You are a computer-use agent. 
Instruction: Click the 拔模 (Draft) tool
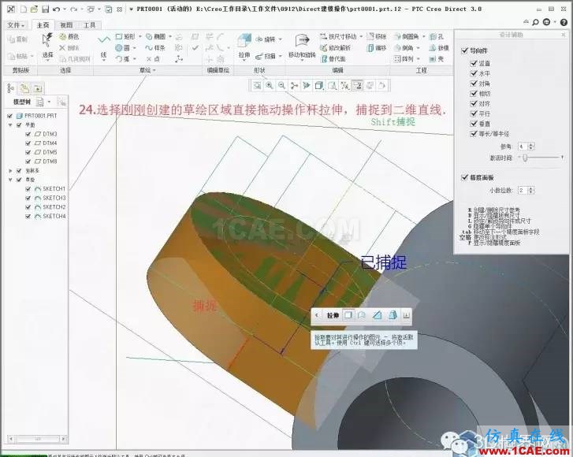439,48
